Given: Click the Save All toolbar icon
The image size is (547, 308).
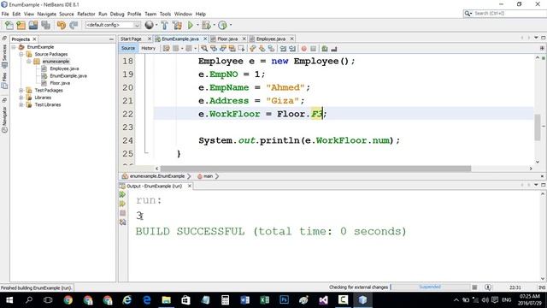Looking at the screenshot, I should click(45, 25).
